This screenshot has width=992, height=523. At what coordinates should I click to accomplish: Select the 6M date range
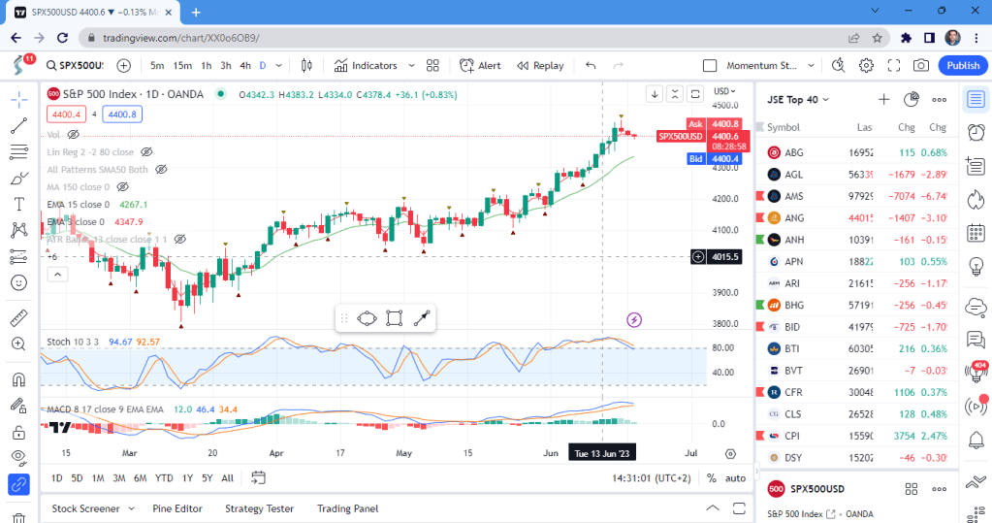point(141,477)
